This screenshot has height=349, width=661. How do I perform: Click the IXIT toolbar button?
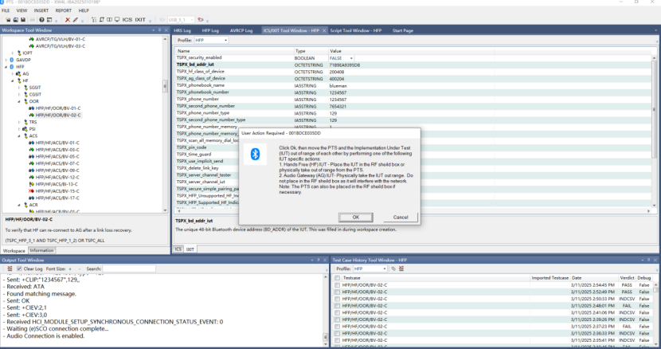point(140,20)
